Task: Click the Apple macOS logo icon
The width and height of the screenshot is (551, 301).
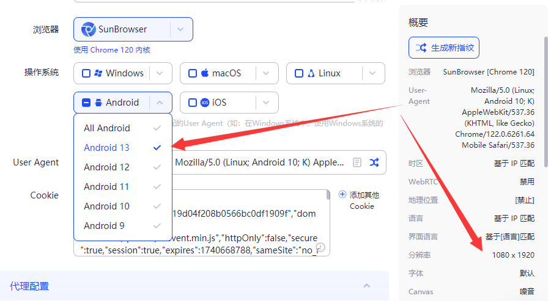Action: [x=205, y=73]
